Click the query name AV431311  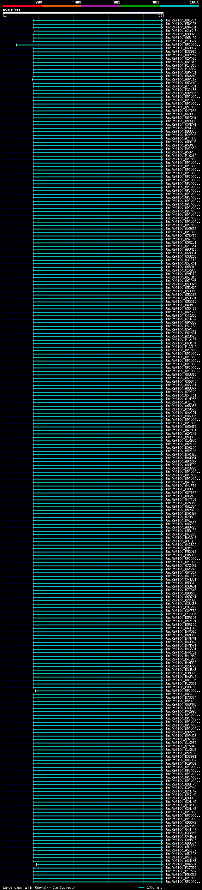pyautogui.click(x=12, y=10)
